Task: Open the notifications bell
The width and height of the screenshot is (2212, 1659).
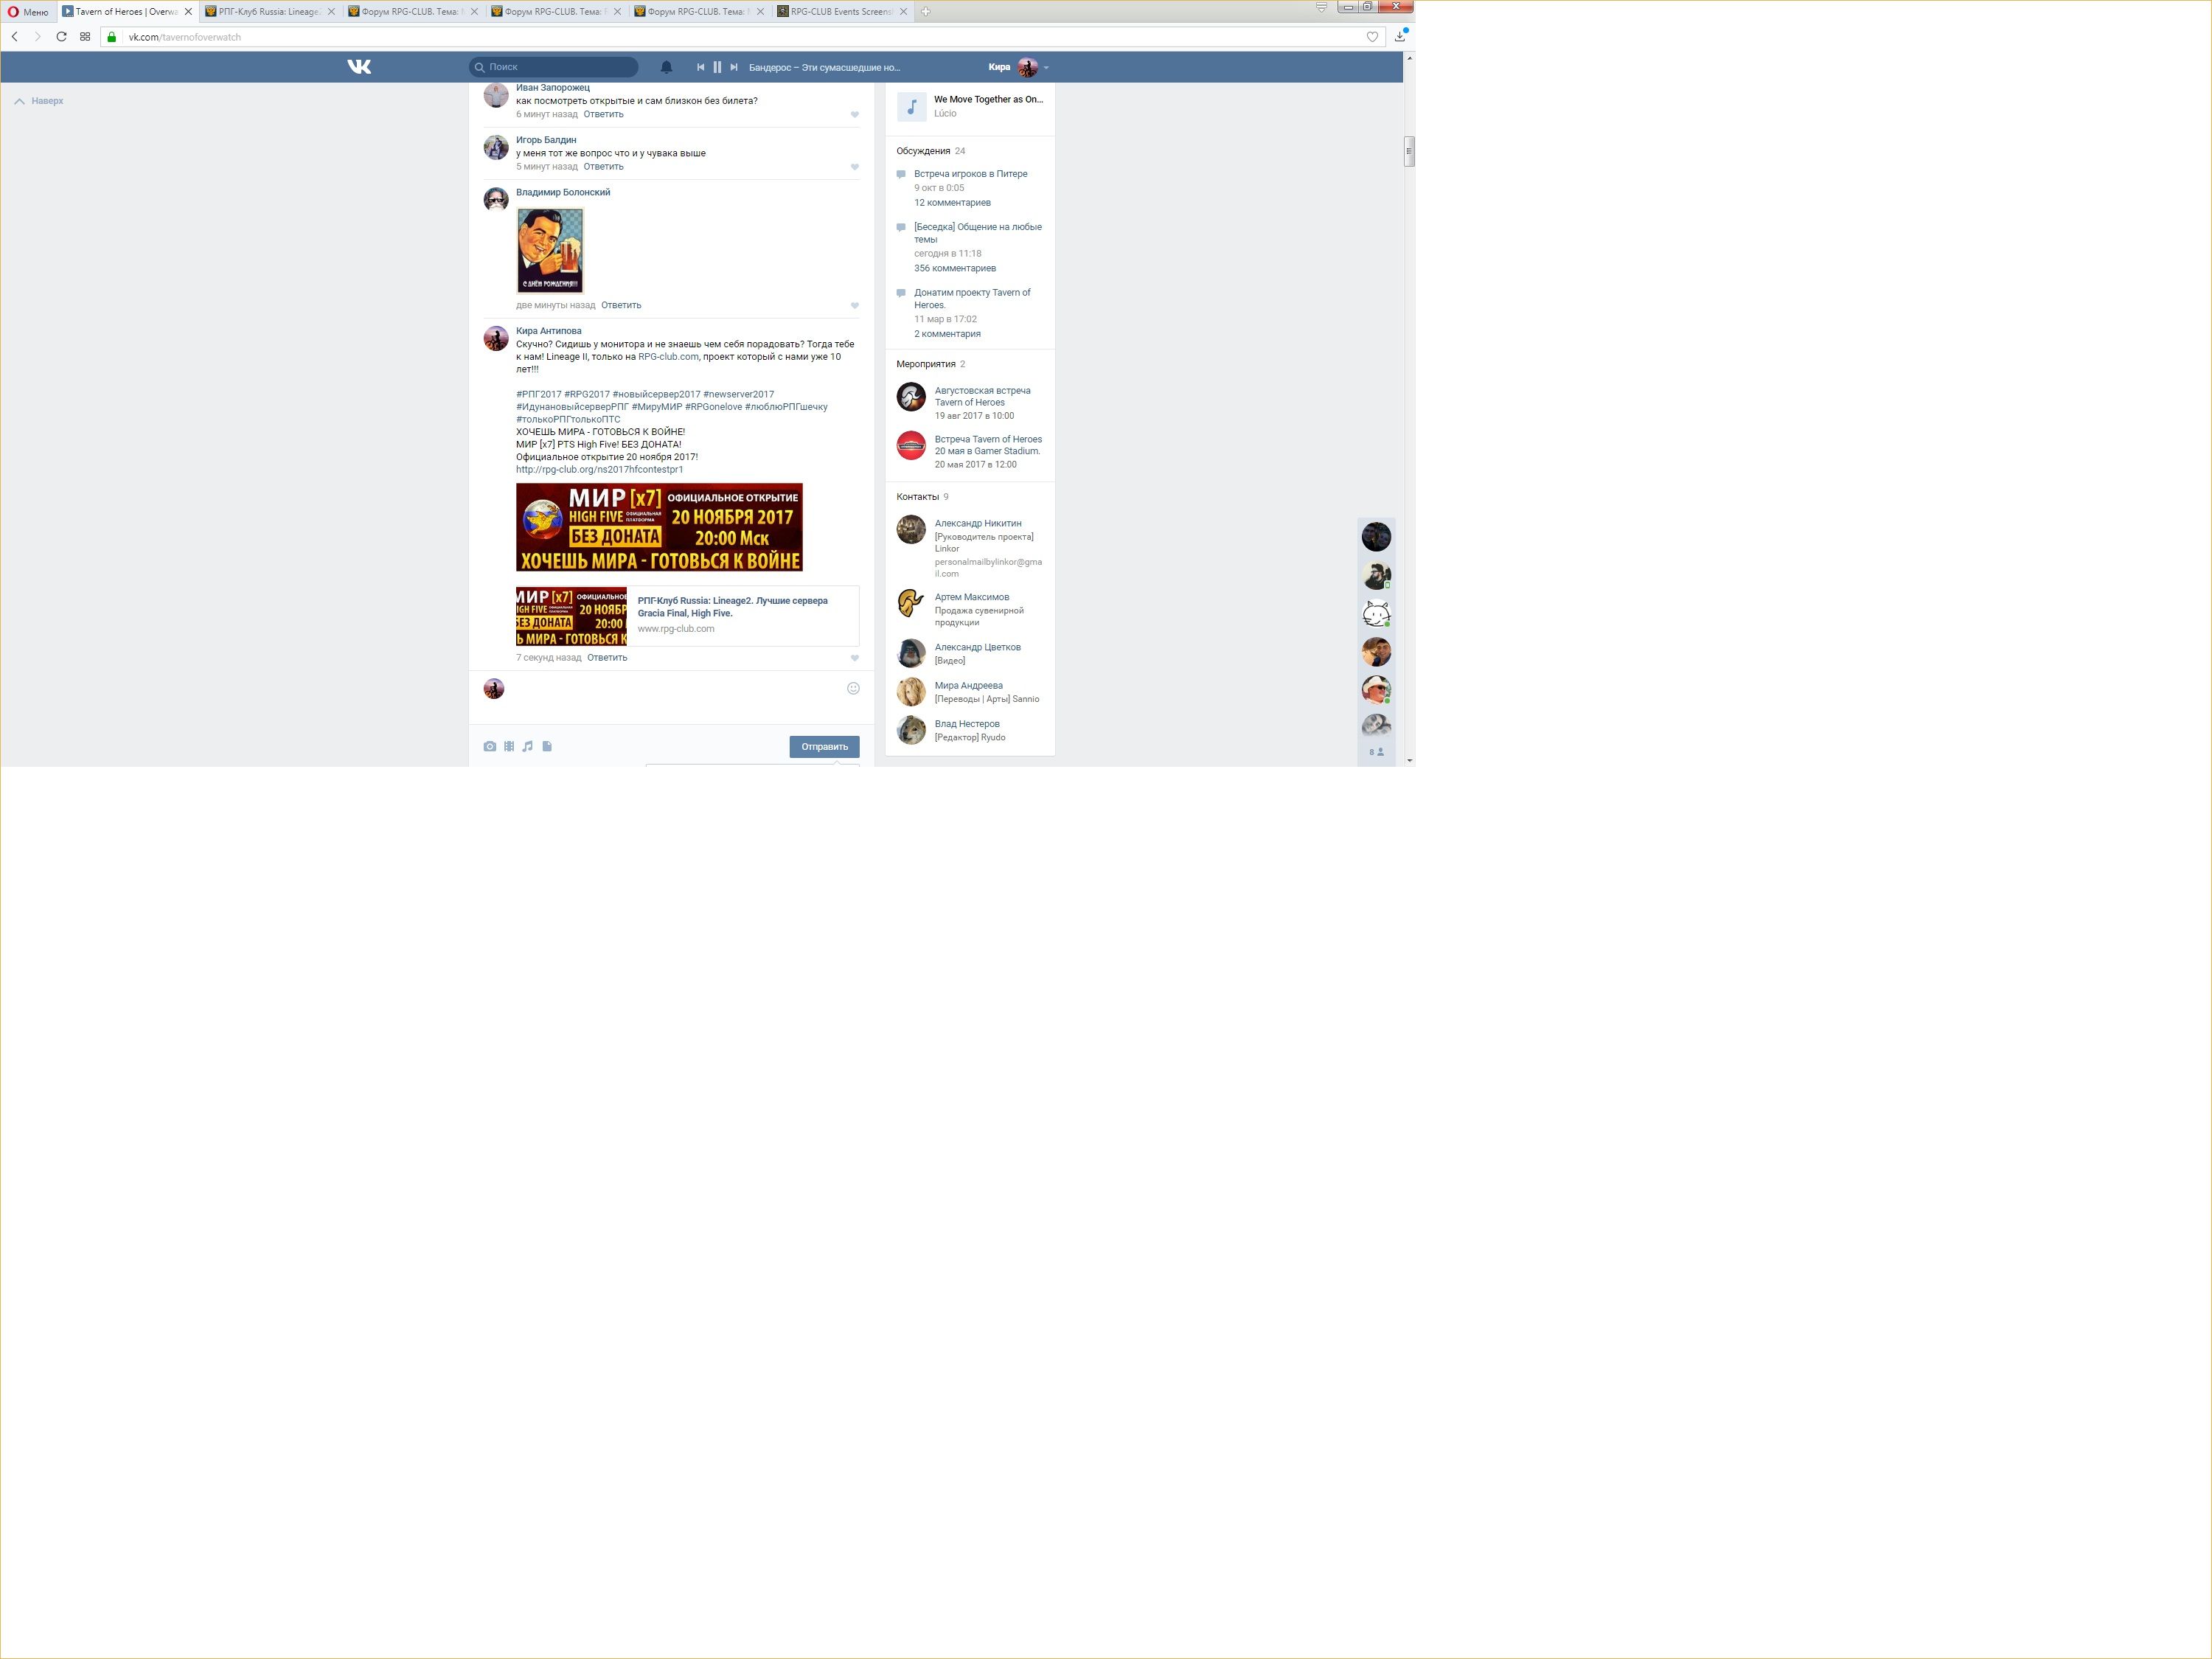Action: pyautogui.click(x=666, y=67)
